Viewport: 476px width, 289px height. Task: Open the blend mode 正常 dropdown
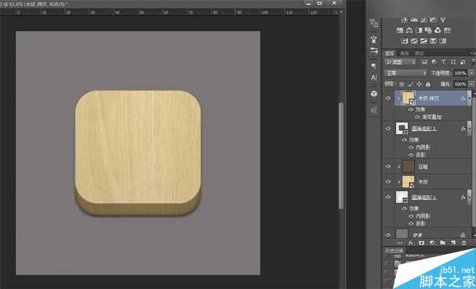point(406,73)
